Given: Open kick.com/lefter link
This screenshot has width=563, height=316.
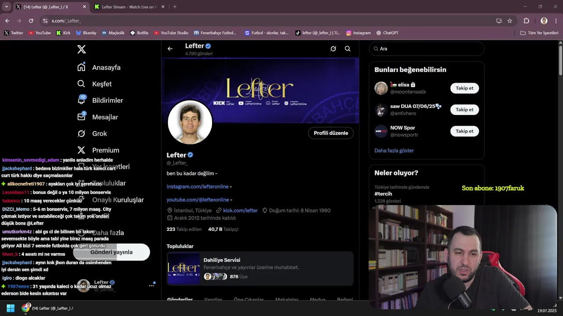Looking at the screenshot, I should click(240, 210).
